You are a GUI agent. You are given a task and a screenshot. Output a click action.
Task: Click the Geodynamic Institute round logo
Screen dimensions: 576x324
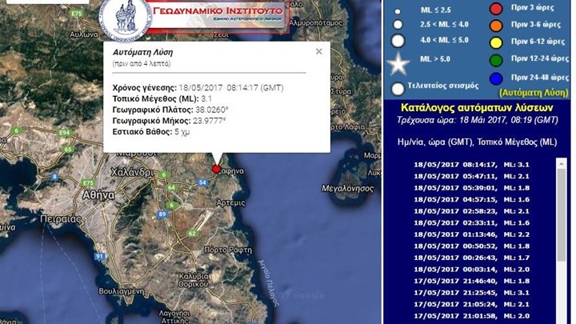click(126, 18)
